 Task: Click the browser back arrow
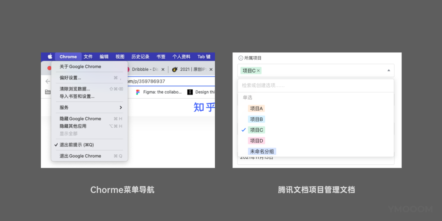(x=47, y=81)
